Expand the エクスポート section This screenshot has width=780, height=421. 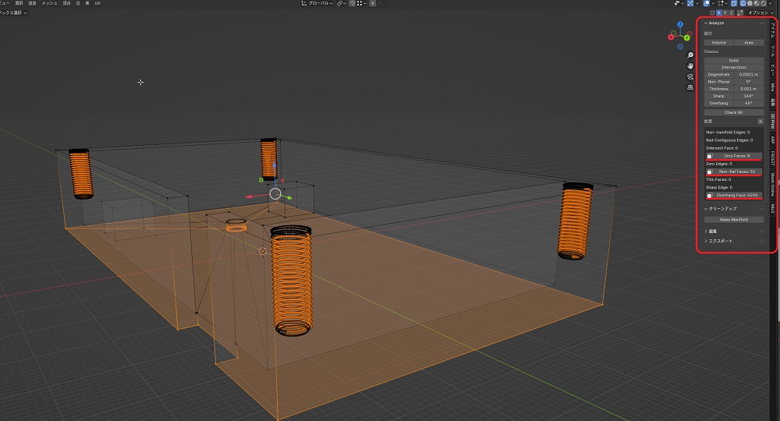click(x=719, y=241)
